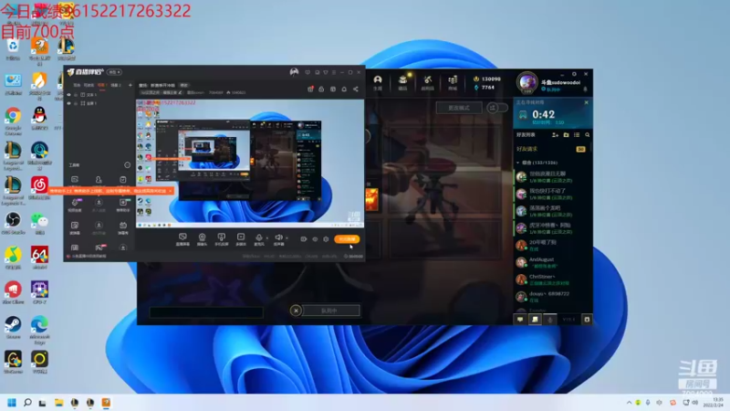This screenshot has height=411, width=730.
Task: Open the 弹幕 tool in the streaming toolbar
Action: click(x=182, y=239)
